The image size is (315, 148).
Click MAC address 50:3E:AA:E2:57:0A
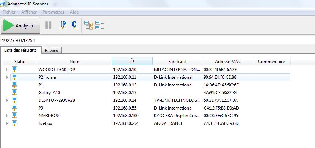point(220,100)
